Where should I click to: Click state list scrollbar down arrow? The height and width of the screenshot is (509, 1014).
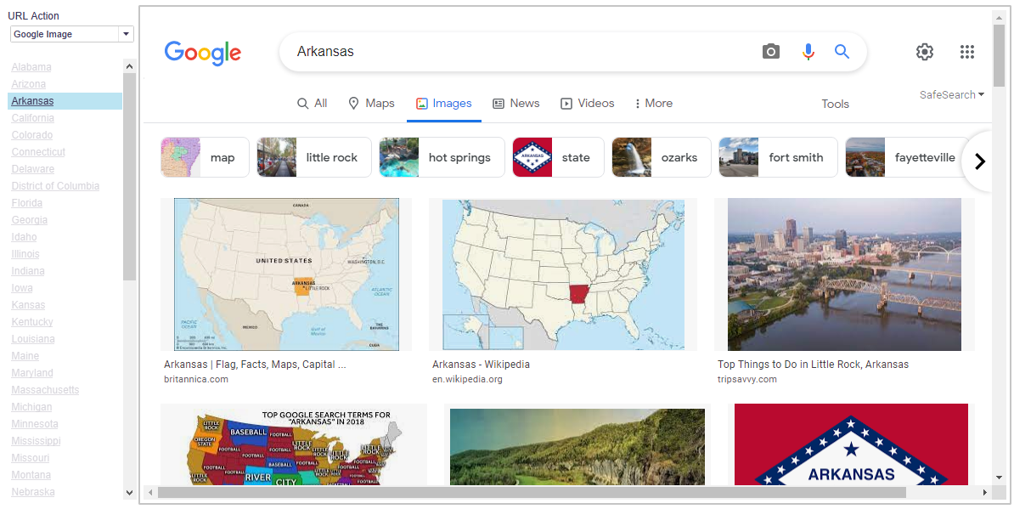click(129, 492)
